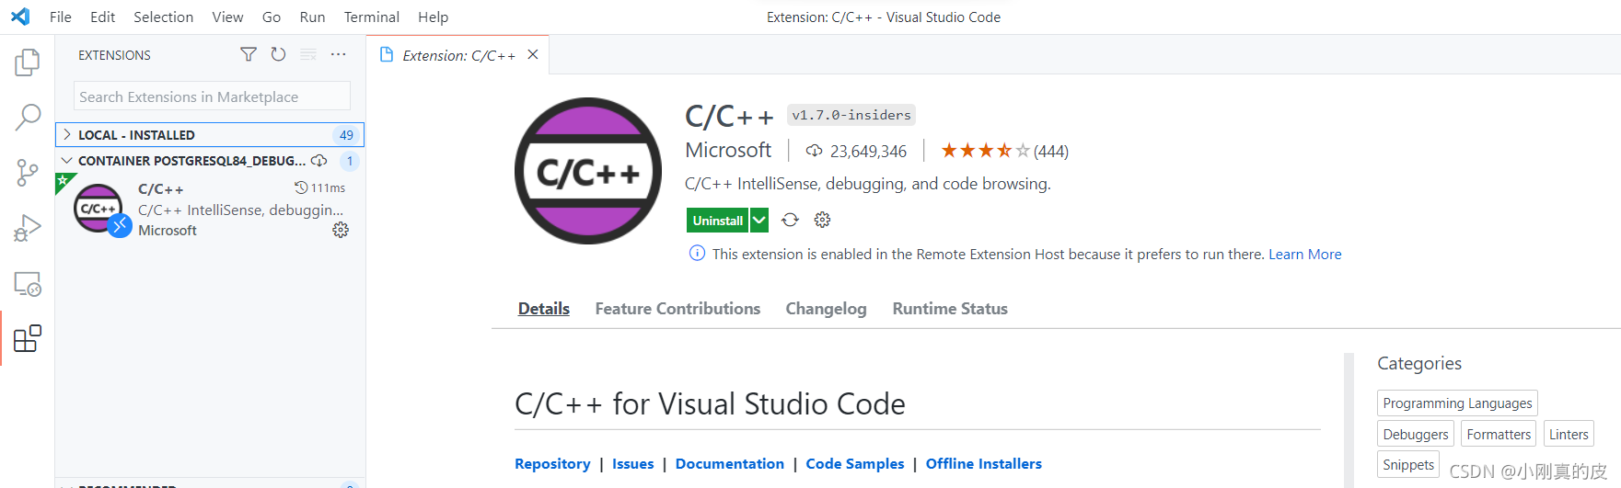Click the star rating of the extension
The image size is (1621, 488).
(x=985, y=151)
